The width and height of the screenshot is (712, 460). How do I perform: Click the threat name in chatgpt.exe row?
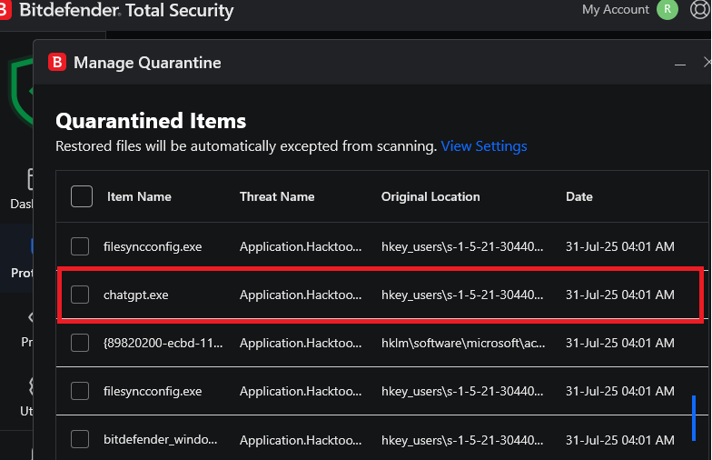(301, 295)
